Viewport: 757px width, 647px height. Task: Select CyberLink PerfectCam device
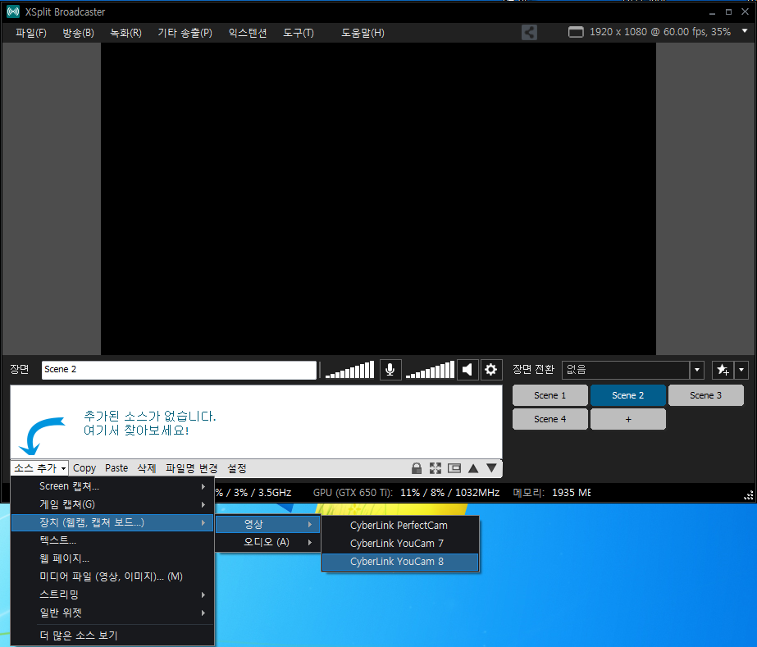pyautogui.click(x=399, y=526)
